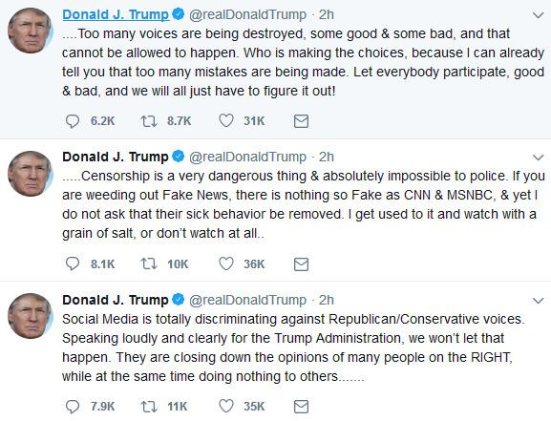Reply to the 'Too many voices' tweet

click(73, 121)
